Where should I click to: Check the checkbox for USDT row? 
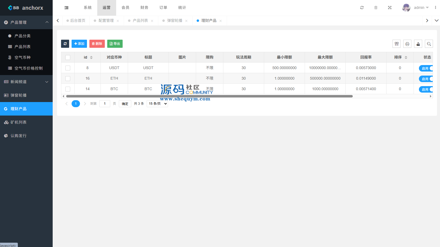coord(68,68)
